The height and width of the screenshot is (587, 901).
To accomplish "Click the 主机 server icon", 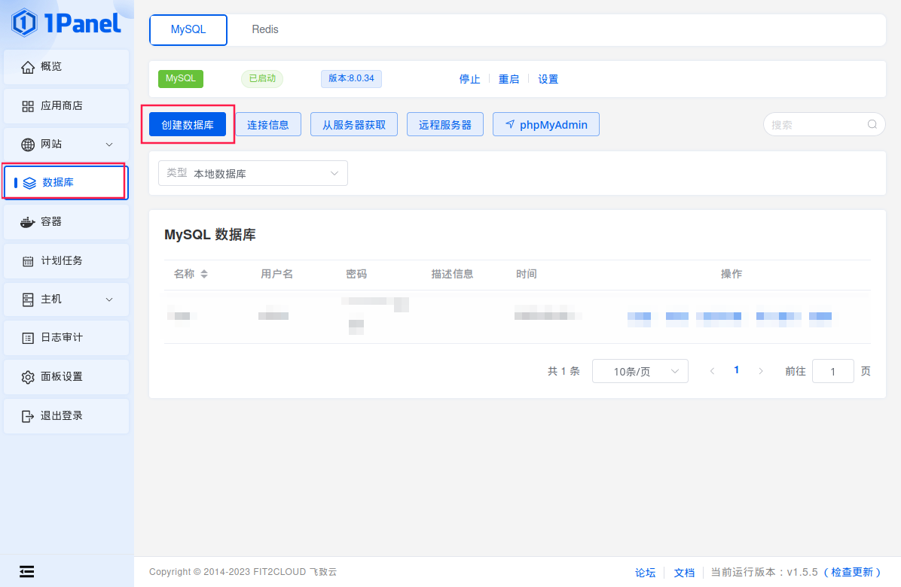I will 28,300.
